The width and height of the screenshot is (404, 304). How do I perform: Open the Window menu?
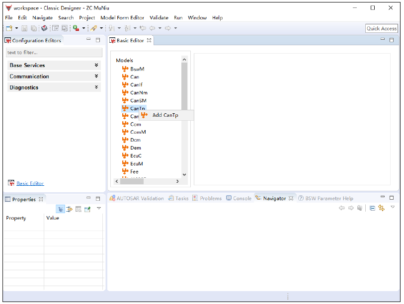pyautogui.click(x=197, y=17)
